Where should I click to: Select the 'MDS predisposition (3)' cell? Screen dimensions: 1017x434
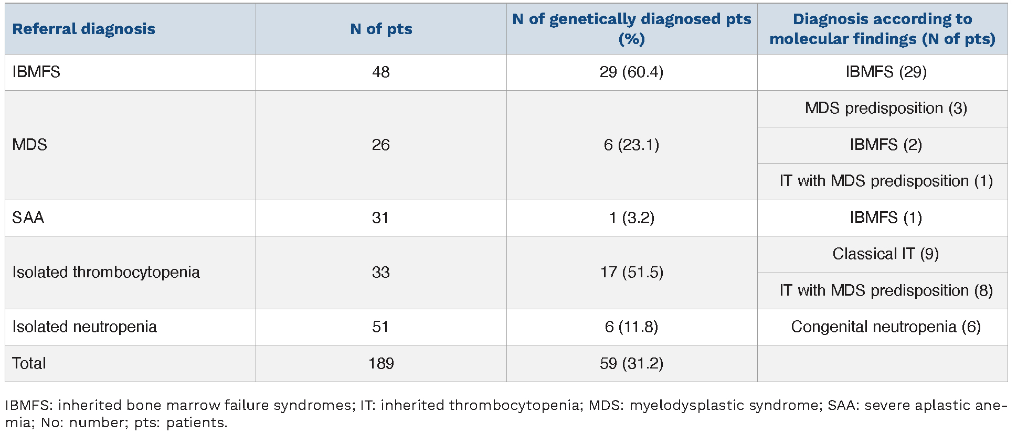(x=886, y=108)
